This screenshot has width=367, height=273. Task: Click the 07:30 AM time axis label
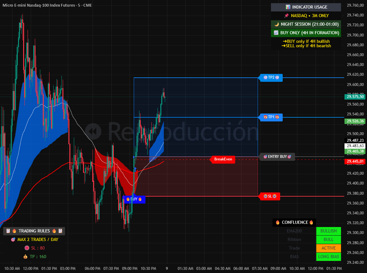260,268
